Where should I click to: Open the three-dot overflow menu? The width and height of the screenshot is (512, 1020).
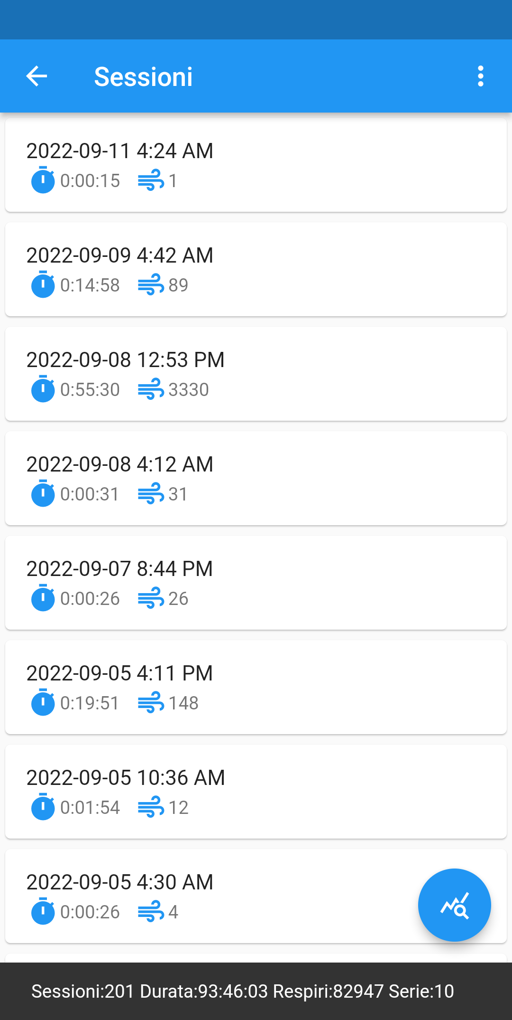pyautogui.click(x=480, y=76)
